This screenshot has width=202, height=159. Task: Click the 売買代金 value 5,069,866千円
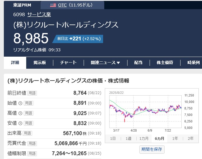coord(70,143)
